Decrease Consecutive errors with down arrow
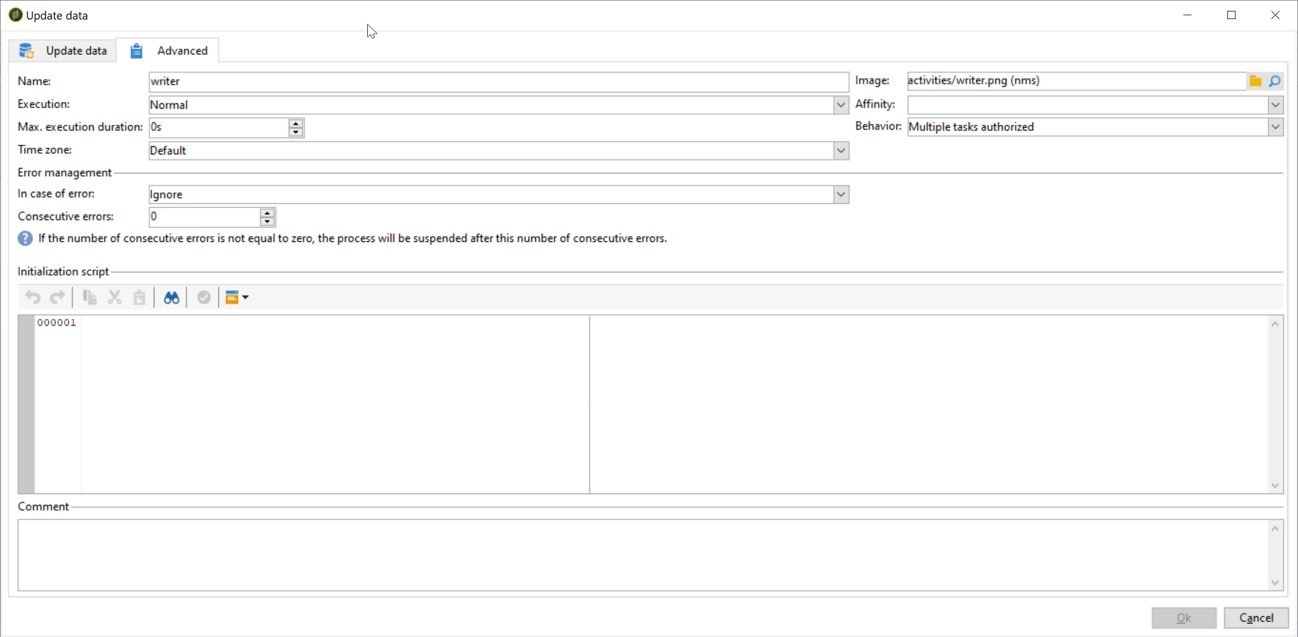1298x637 pixels. pos(267,221)
